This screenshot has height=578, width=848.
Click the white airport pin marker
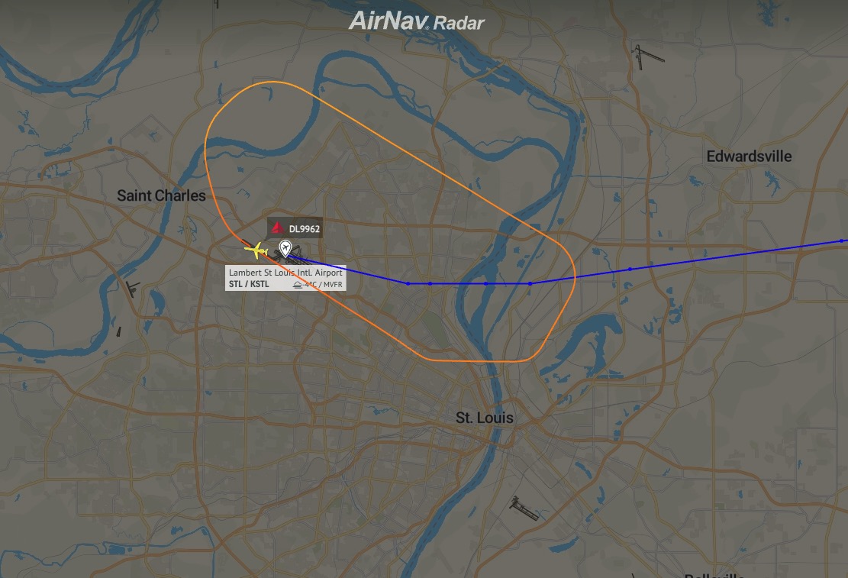coord(285,249)
